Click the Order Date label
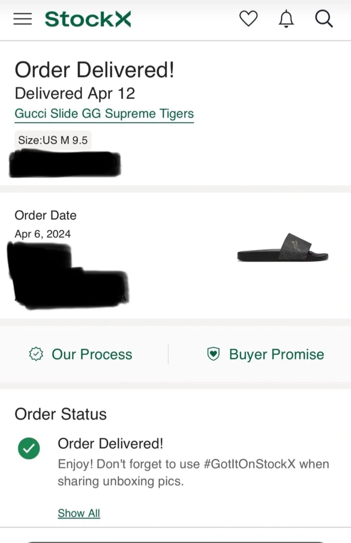Image resolution: width=351 pixels, height=543 pixels. point(46,215)
